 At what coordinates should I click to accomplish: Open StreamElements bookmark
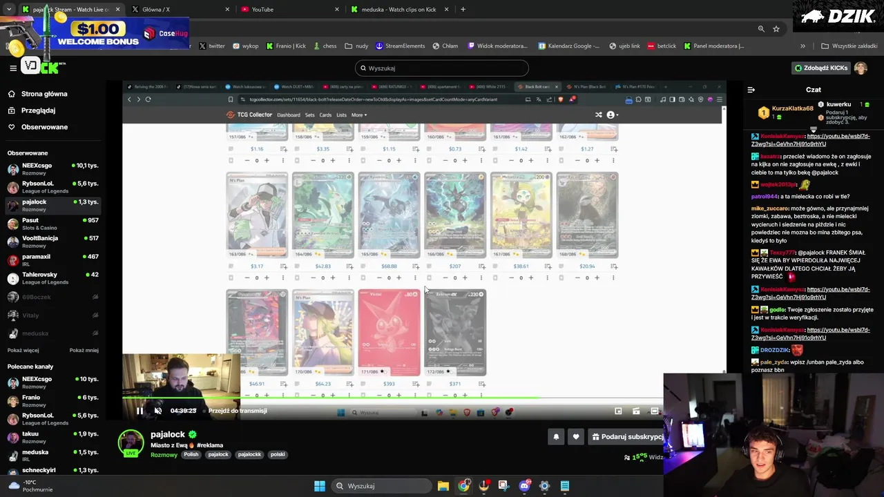click(401, 46)
